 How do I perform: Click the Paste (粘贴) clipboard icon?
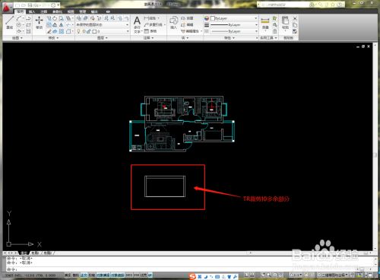pos(285,23)
